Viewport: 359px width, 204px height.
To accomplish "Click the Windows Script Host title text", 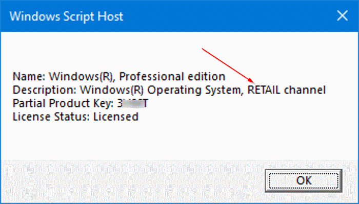I will pyautogui.click(x=67, y=16).
